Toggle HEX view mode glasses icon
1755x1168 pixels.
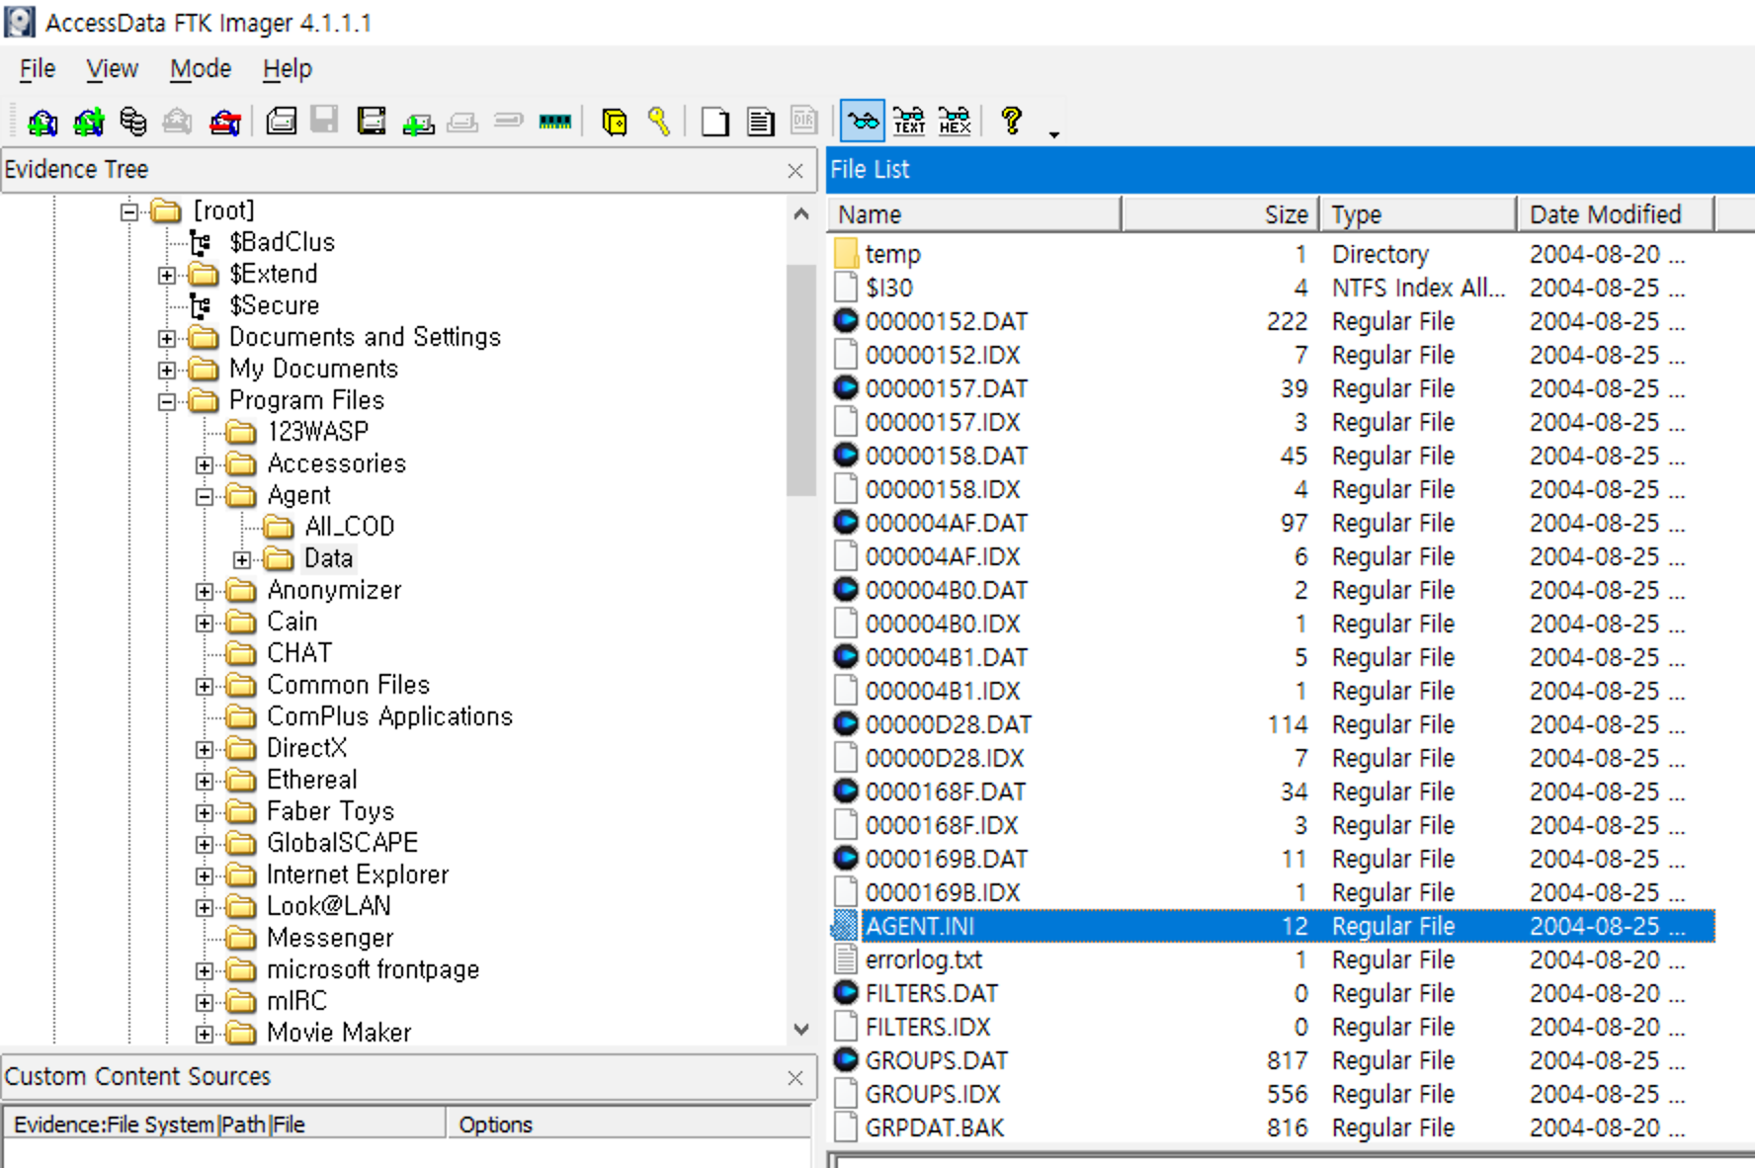coord(955,122)
